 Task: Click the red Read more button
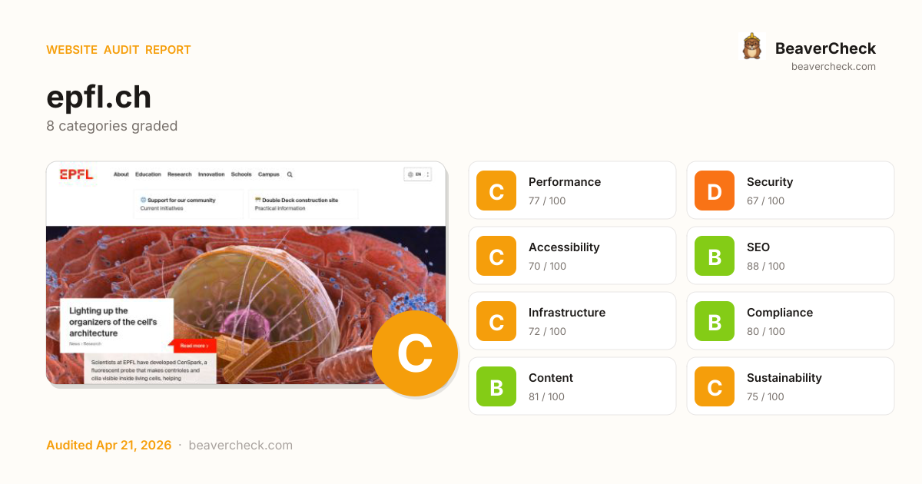coord(193,346)
